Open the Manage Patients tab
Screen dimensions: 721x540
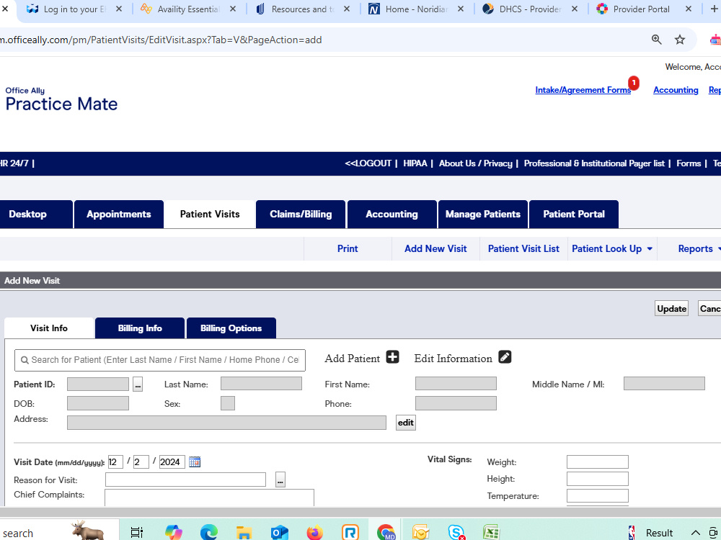pyautogui.click(x=483, y=215)
